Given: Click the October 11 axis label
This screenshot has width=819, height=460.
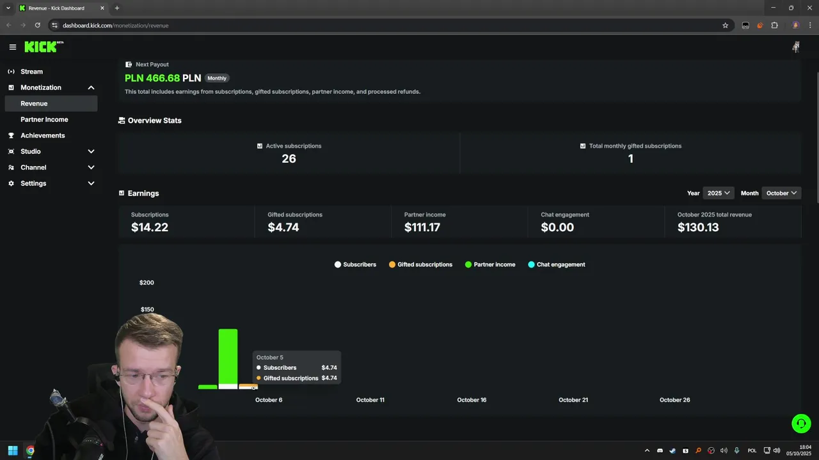Looking at the screenshot, I should click(370, 400).
